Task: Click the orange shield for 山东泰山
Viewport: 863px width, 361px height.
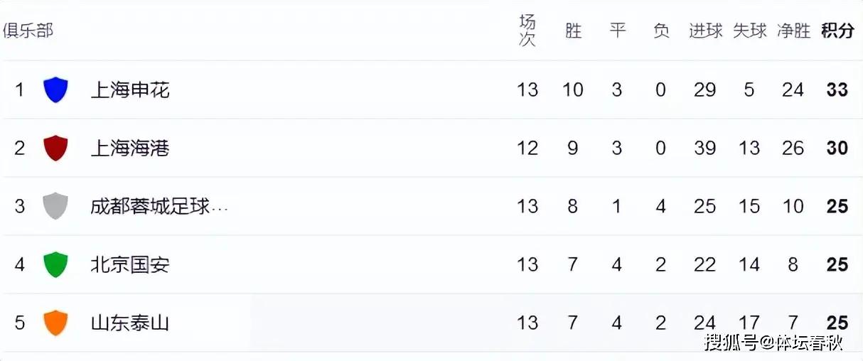Action: pos(55,323)
